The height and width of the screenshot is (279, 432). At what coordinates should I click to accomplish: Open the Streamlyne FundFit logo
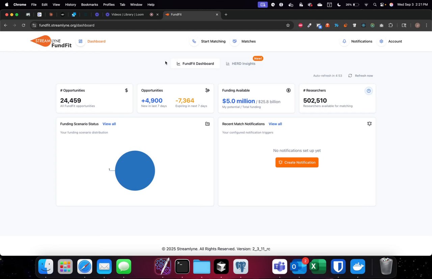[x=51, y=41]
